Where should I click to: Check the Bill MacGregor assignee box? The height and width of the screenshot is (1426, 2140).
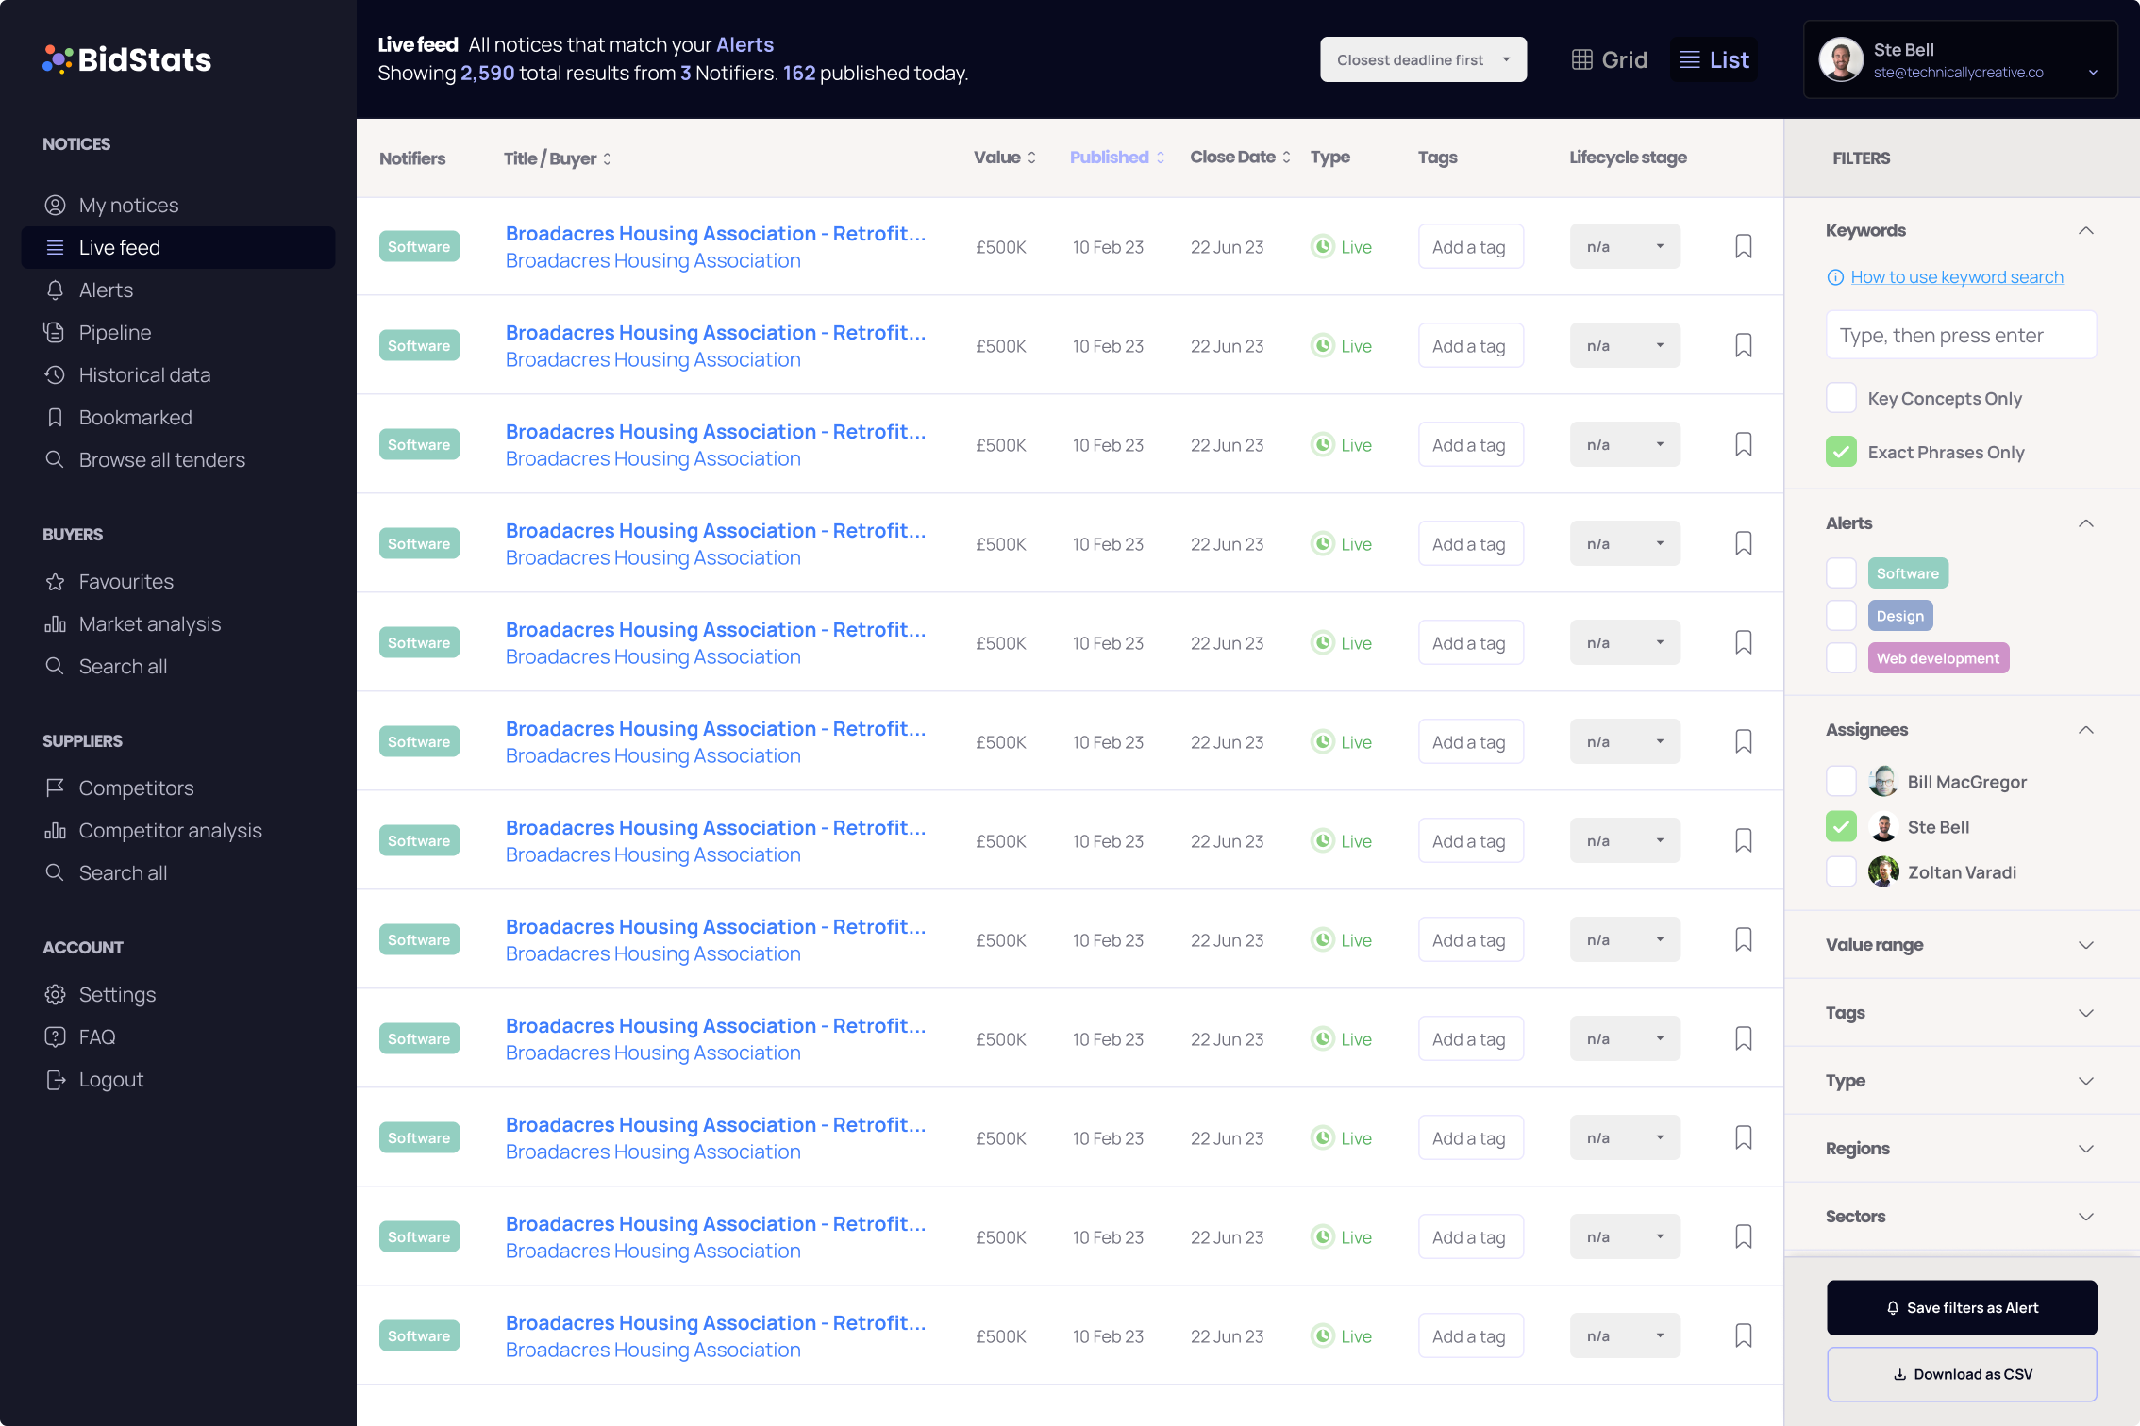pyautogui.click(x=1840, y=781)
